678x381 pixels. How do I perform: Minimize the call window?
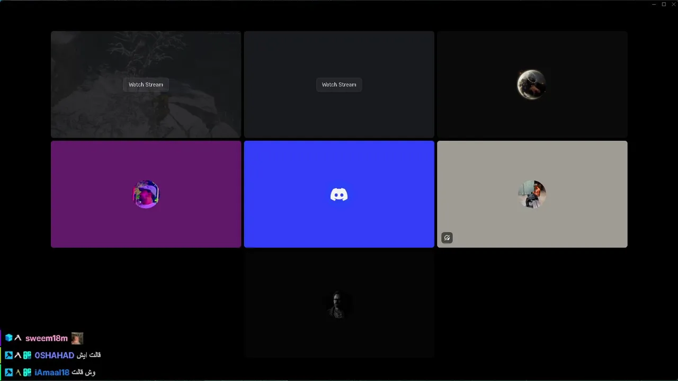click(x=654, y=4)
